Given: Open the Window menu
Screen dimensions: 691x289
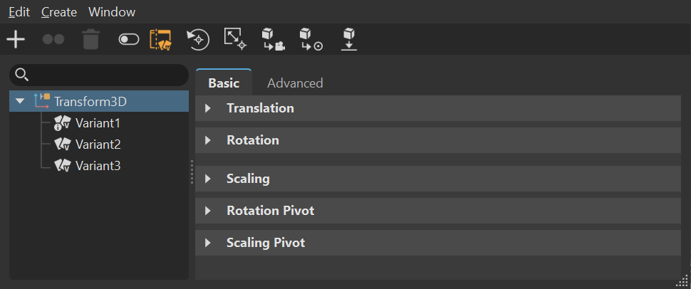Looking at the screenshot, I should click(112, 12).
